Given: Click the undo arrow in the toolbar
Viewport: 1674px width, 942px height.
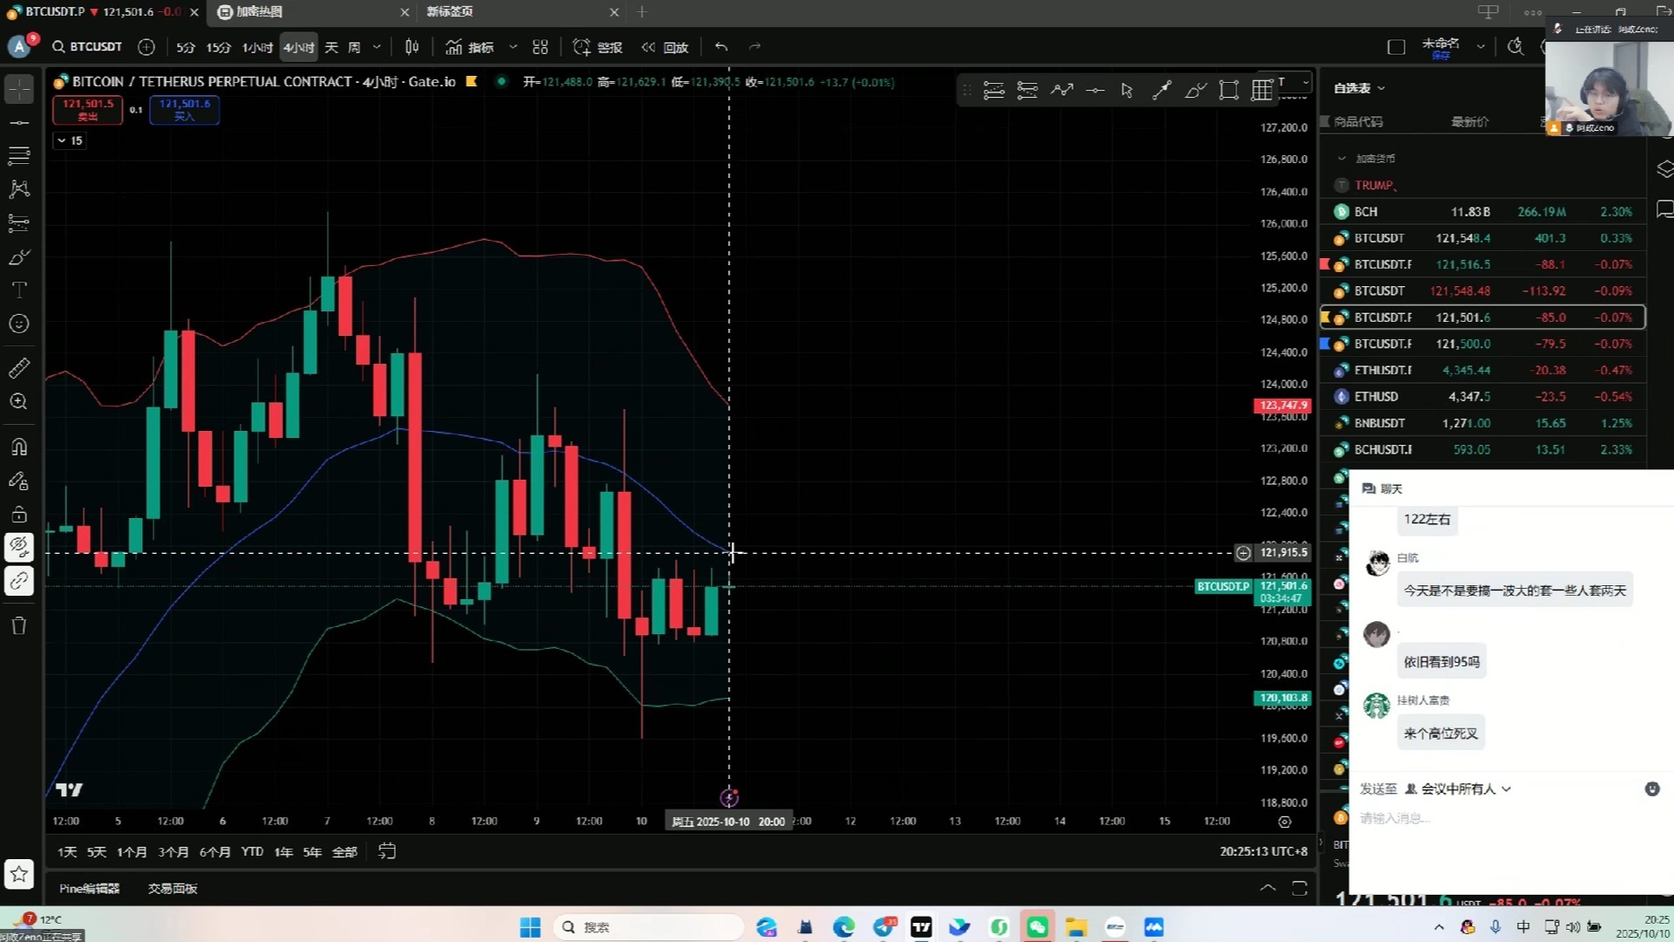Looking at the screenshot, I should pos(721,47).
